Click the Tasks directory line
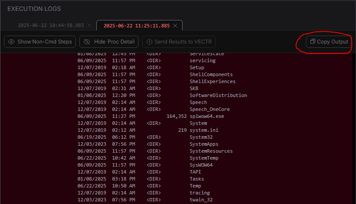The height and width of the screenshot is (204, 356). [197, 179]
